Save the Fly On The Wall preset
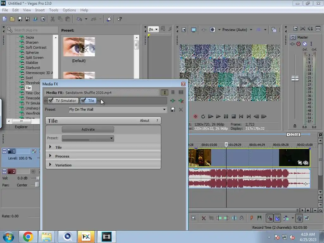 172,109
